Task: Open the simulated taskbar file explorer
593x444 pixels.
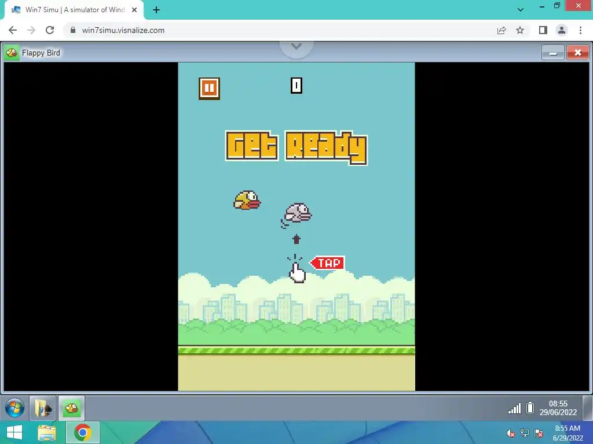Action: 43,408
